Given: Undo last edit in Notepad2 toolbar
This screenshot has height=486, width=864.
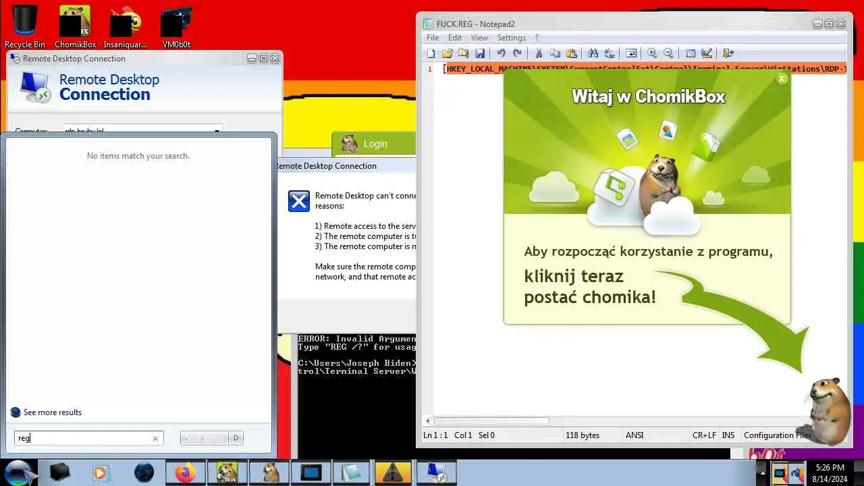Looking at the screenshot, I should click(501, 53).
